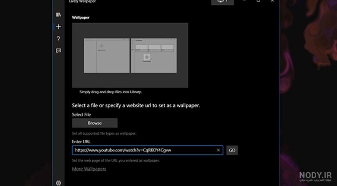Click the desktop wallpaper beside the window

pyautogui.click(x=308, y=86)
